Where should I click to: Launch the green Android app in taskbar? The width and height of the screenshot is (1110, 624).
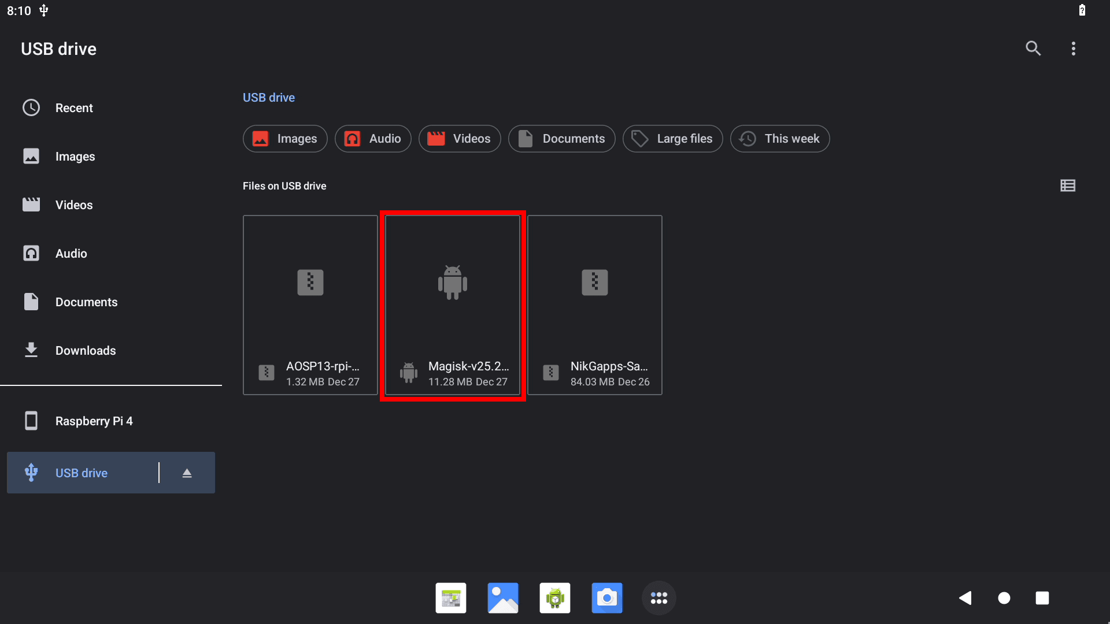click(x=555, y=598)
